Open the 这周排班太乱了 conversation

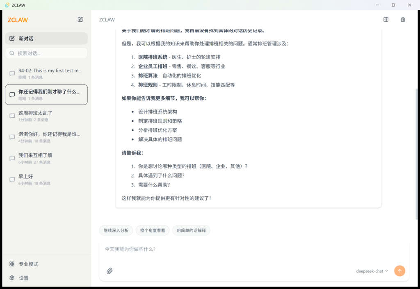pyautogui.click(x=46, y=116)
